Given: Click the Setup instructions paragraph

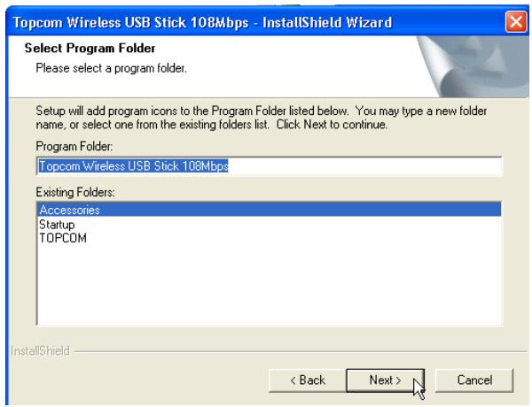Looking at the screenshot, I should click(x=262, y=118).
